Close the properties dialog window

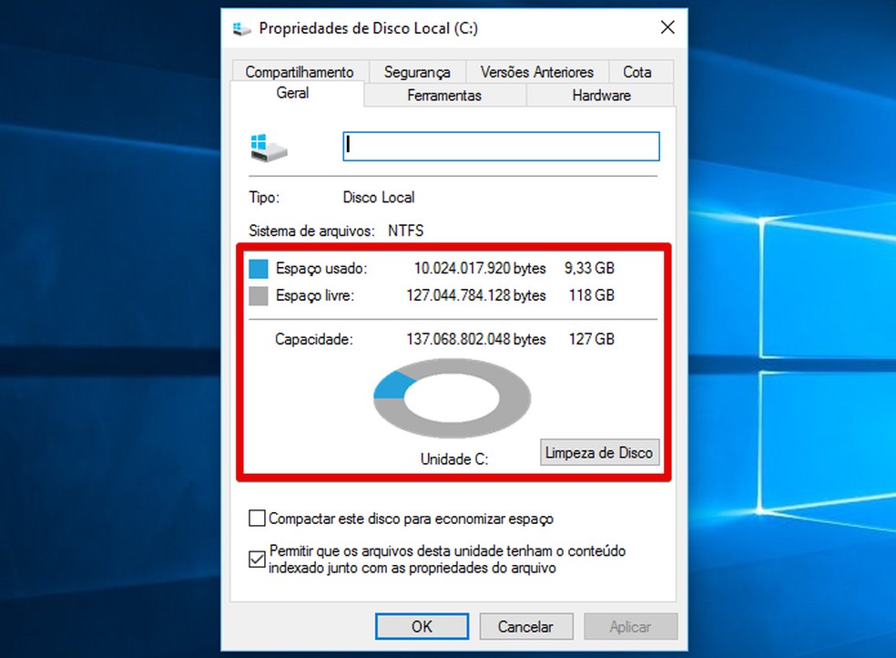point(667,27)
